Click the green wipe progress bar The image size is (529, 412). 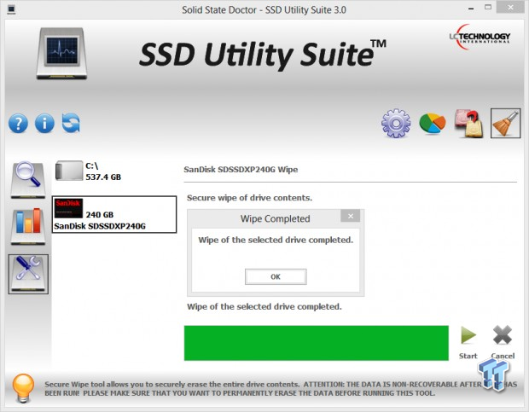(316, 343)
